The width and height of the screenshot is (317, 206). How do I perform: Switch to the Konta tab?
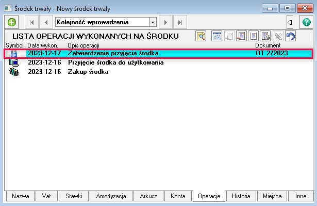(x=178, y=196)
